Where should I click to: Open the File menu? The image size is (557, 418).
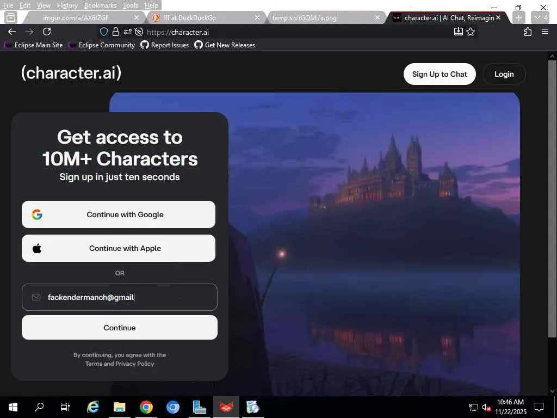tap(8, 5)
